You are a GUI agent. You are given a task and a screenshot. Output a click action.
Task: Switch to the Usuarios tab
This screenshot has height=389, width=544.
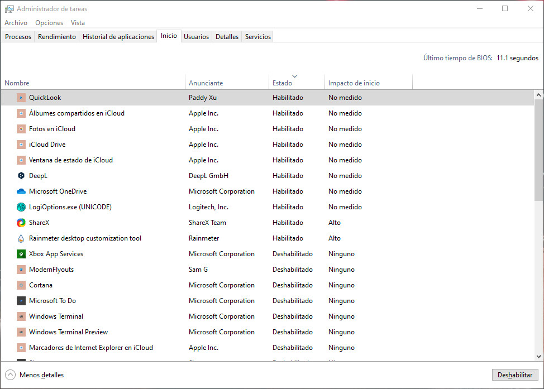click(197, 37)
